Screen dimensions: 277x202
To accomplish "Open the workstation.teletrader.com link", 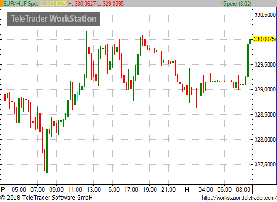I will pos(239,198).
